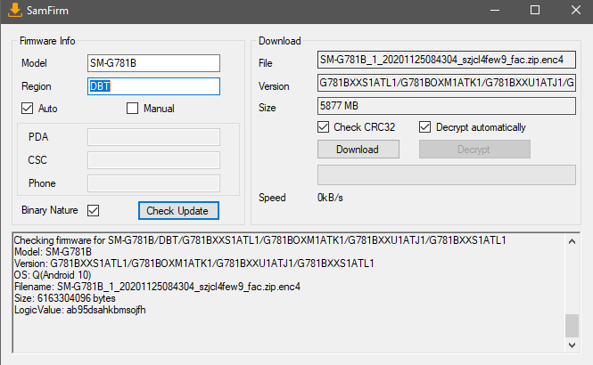Click the log scrollbar up arrow
The width and height of the screenshot is (593, 365).
tap(572, 240)
